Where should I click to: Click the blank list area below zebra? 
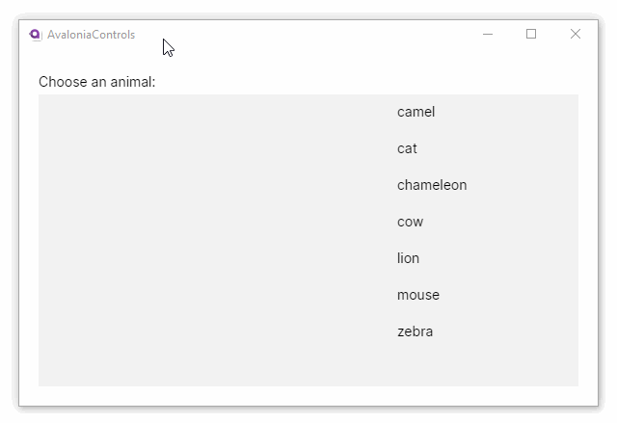pyautogui.click(x=308, y=367)
